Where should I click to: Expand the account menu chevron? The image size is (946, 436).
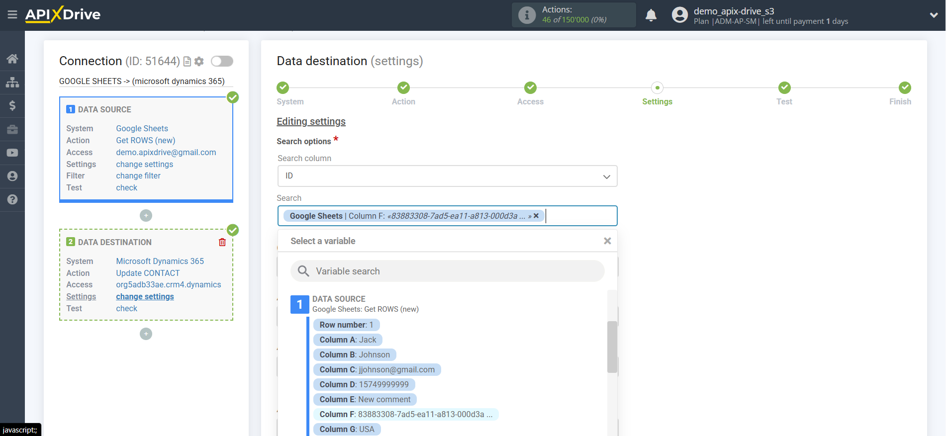934,15
